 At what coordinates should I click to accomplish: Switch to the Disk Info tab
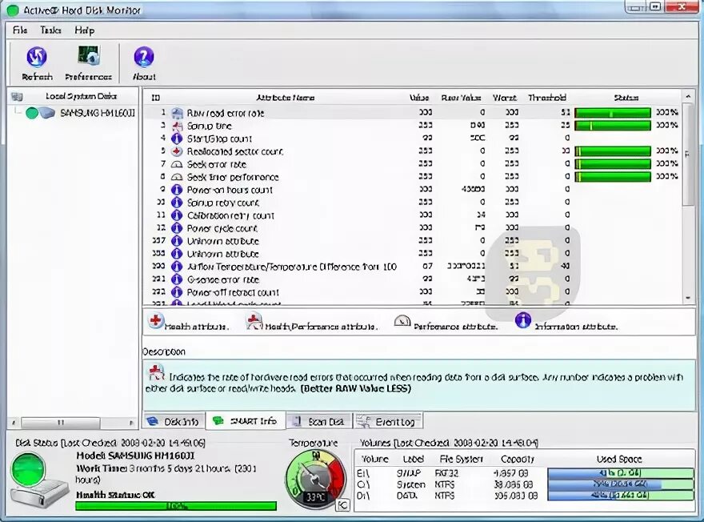174,421
